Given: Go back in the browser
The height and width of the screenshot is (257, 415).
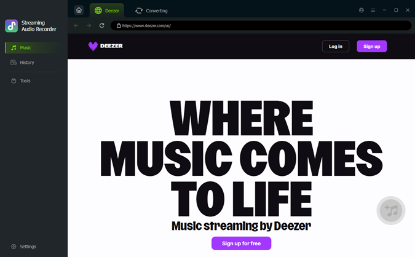Looking at the screenshot, I should pos(76,25).
